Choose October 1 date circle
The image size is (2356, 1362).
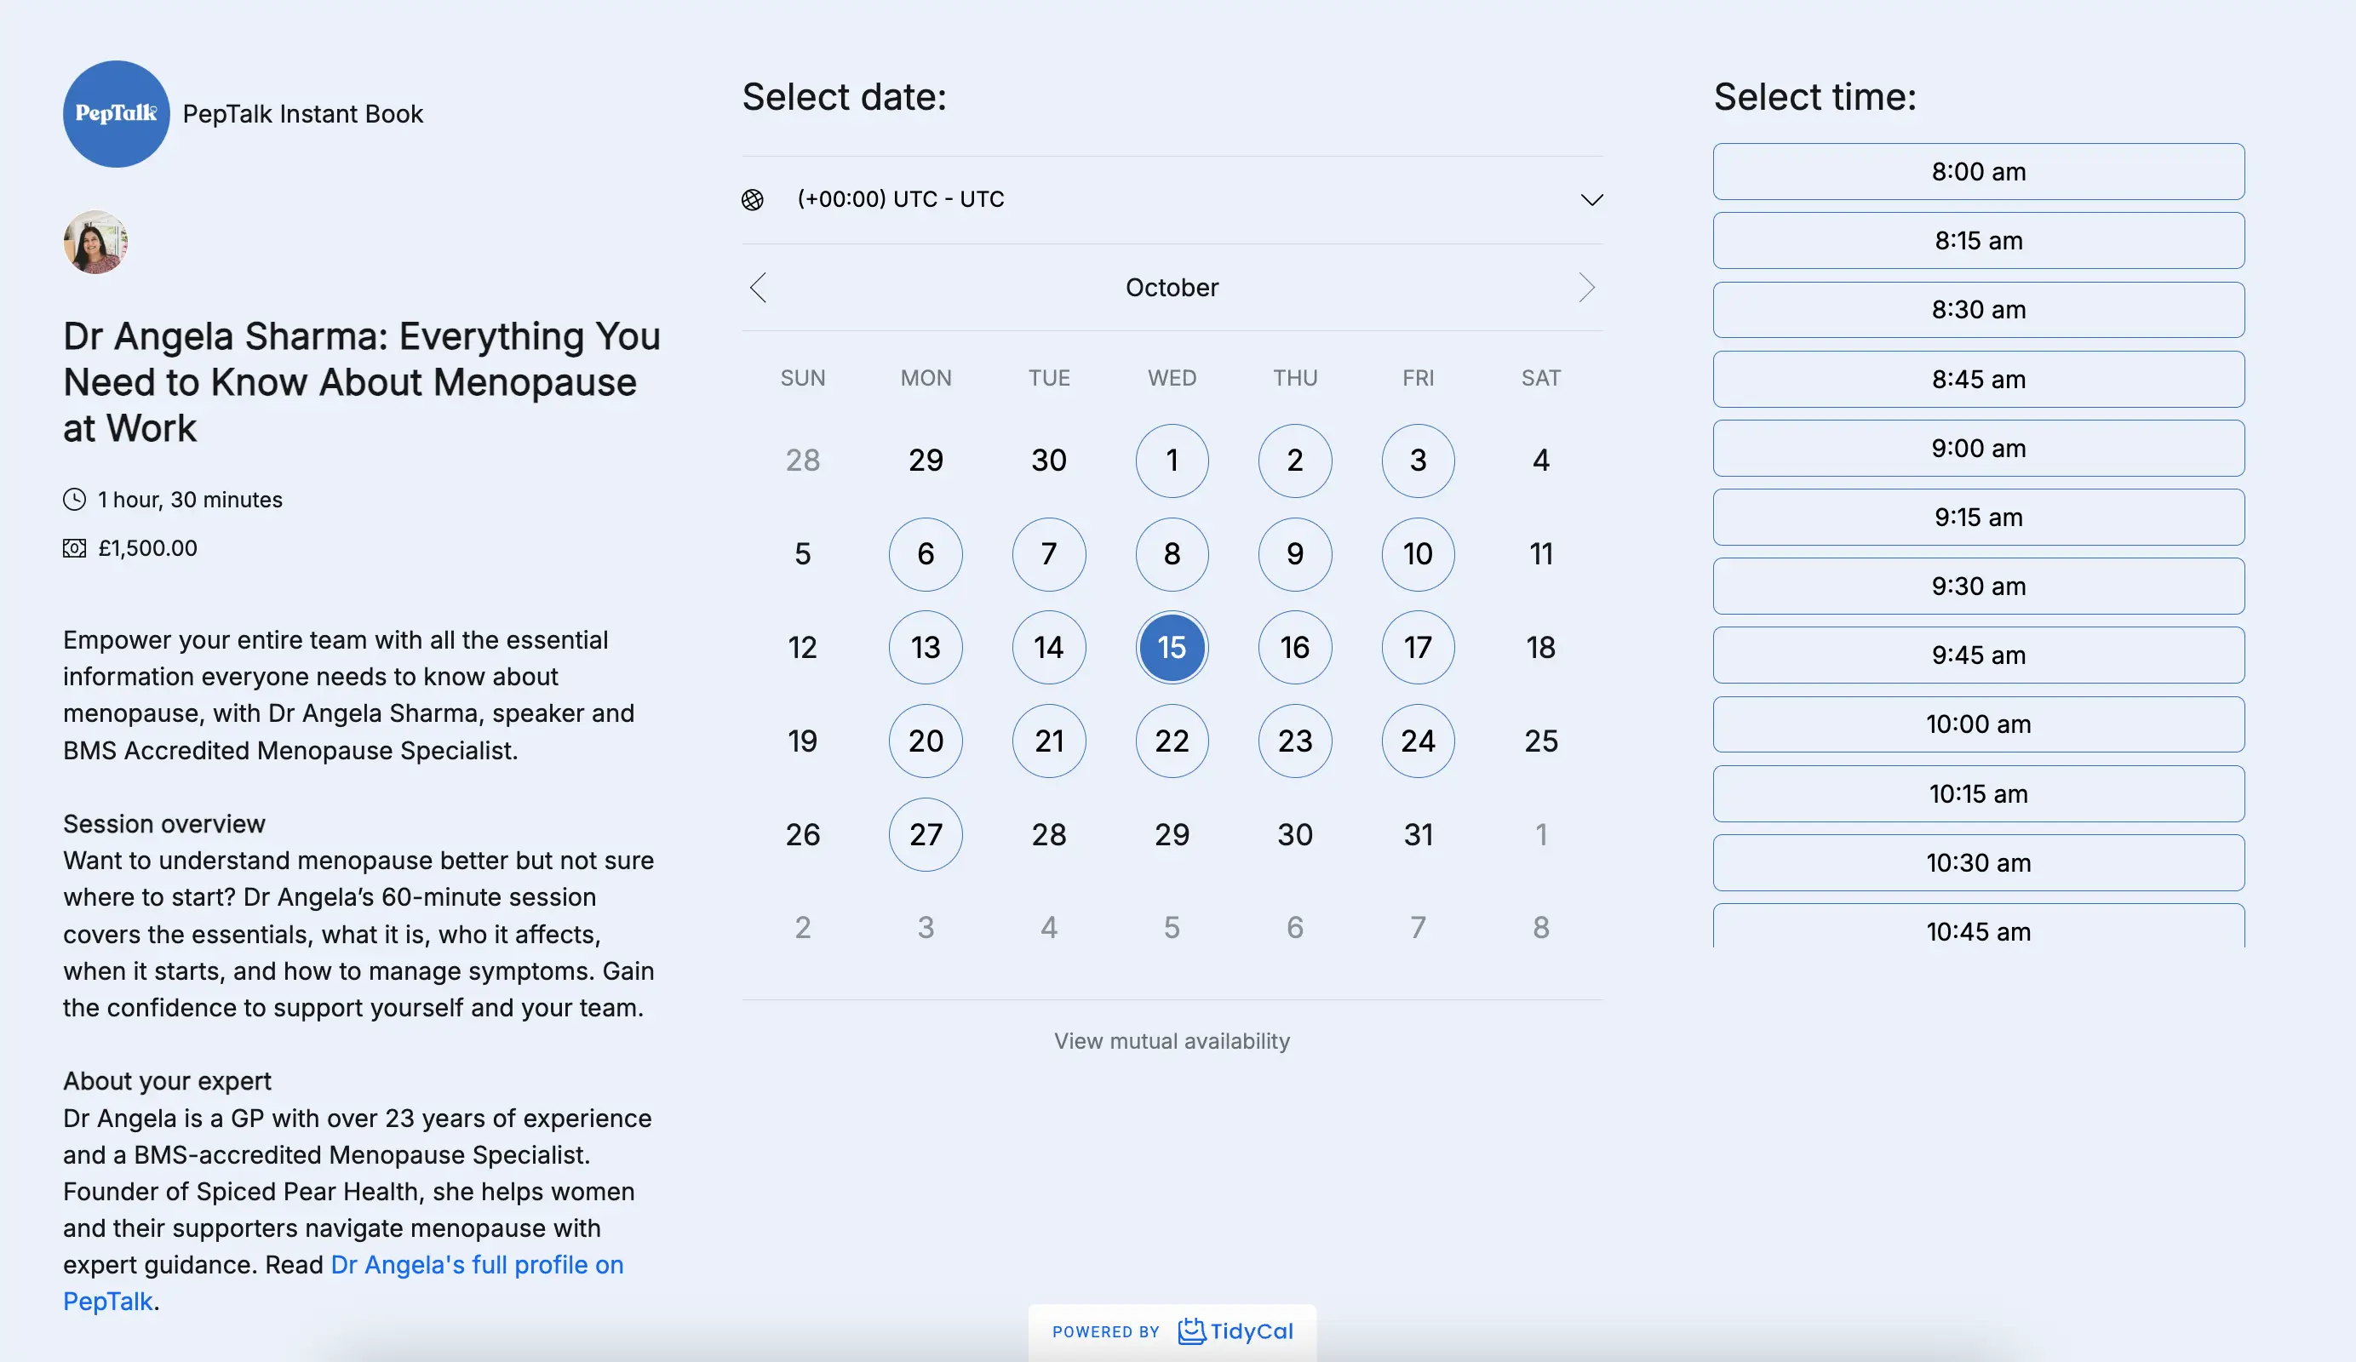(1172, 461)
